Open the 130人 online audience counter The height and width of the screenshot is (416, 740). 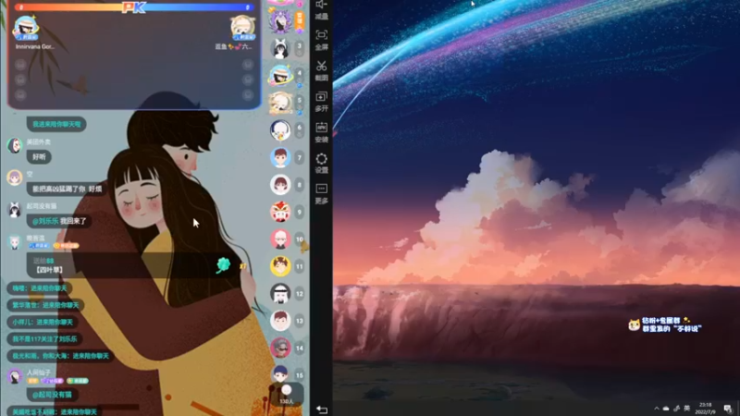tap(287, 395)
